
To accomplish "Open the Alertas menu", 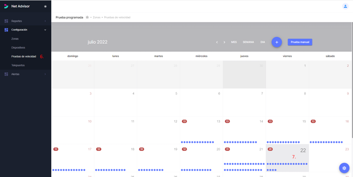I will [25, 74].
